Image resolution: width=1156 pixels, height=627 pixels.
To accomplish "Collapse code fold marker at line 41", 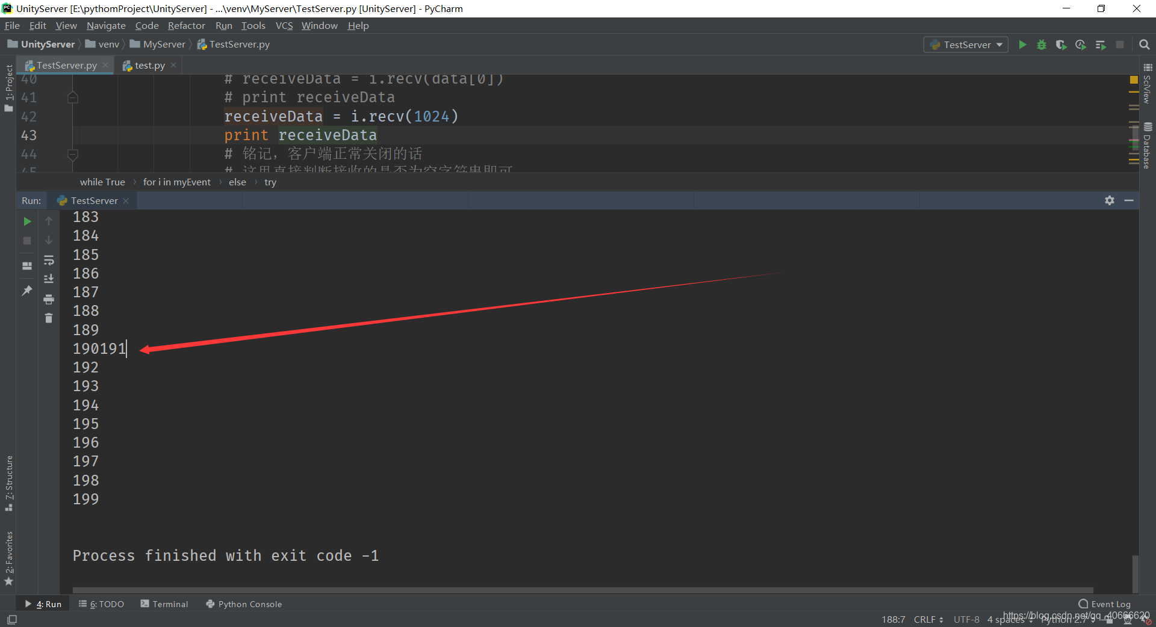I will (73, 97).
